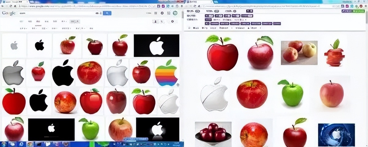Open the blue background Apple logo thumbnail, right window

pos(336,135)
